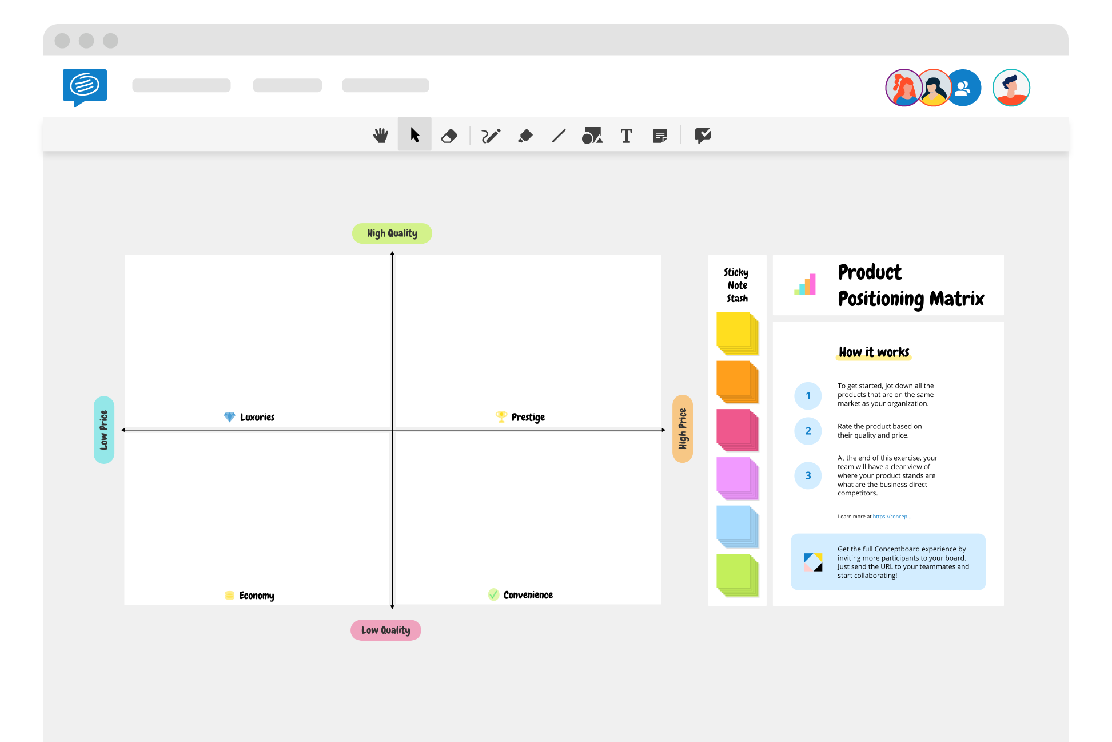Select the Eraser tool

[x=450, y=135]
